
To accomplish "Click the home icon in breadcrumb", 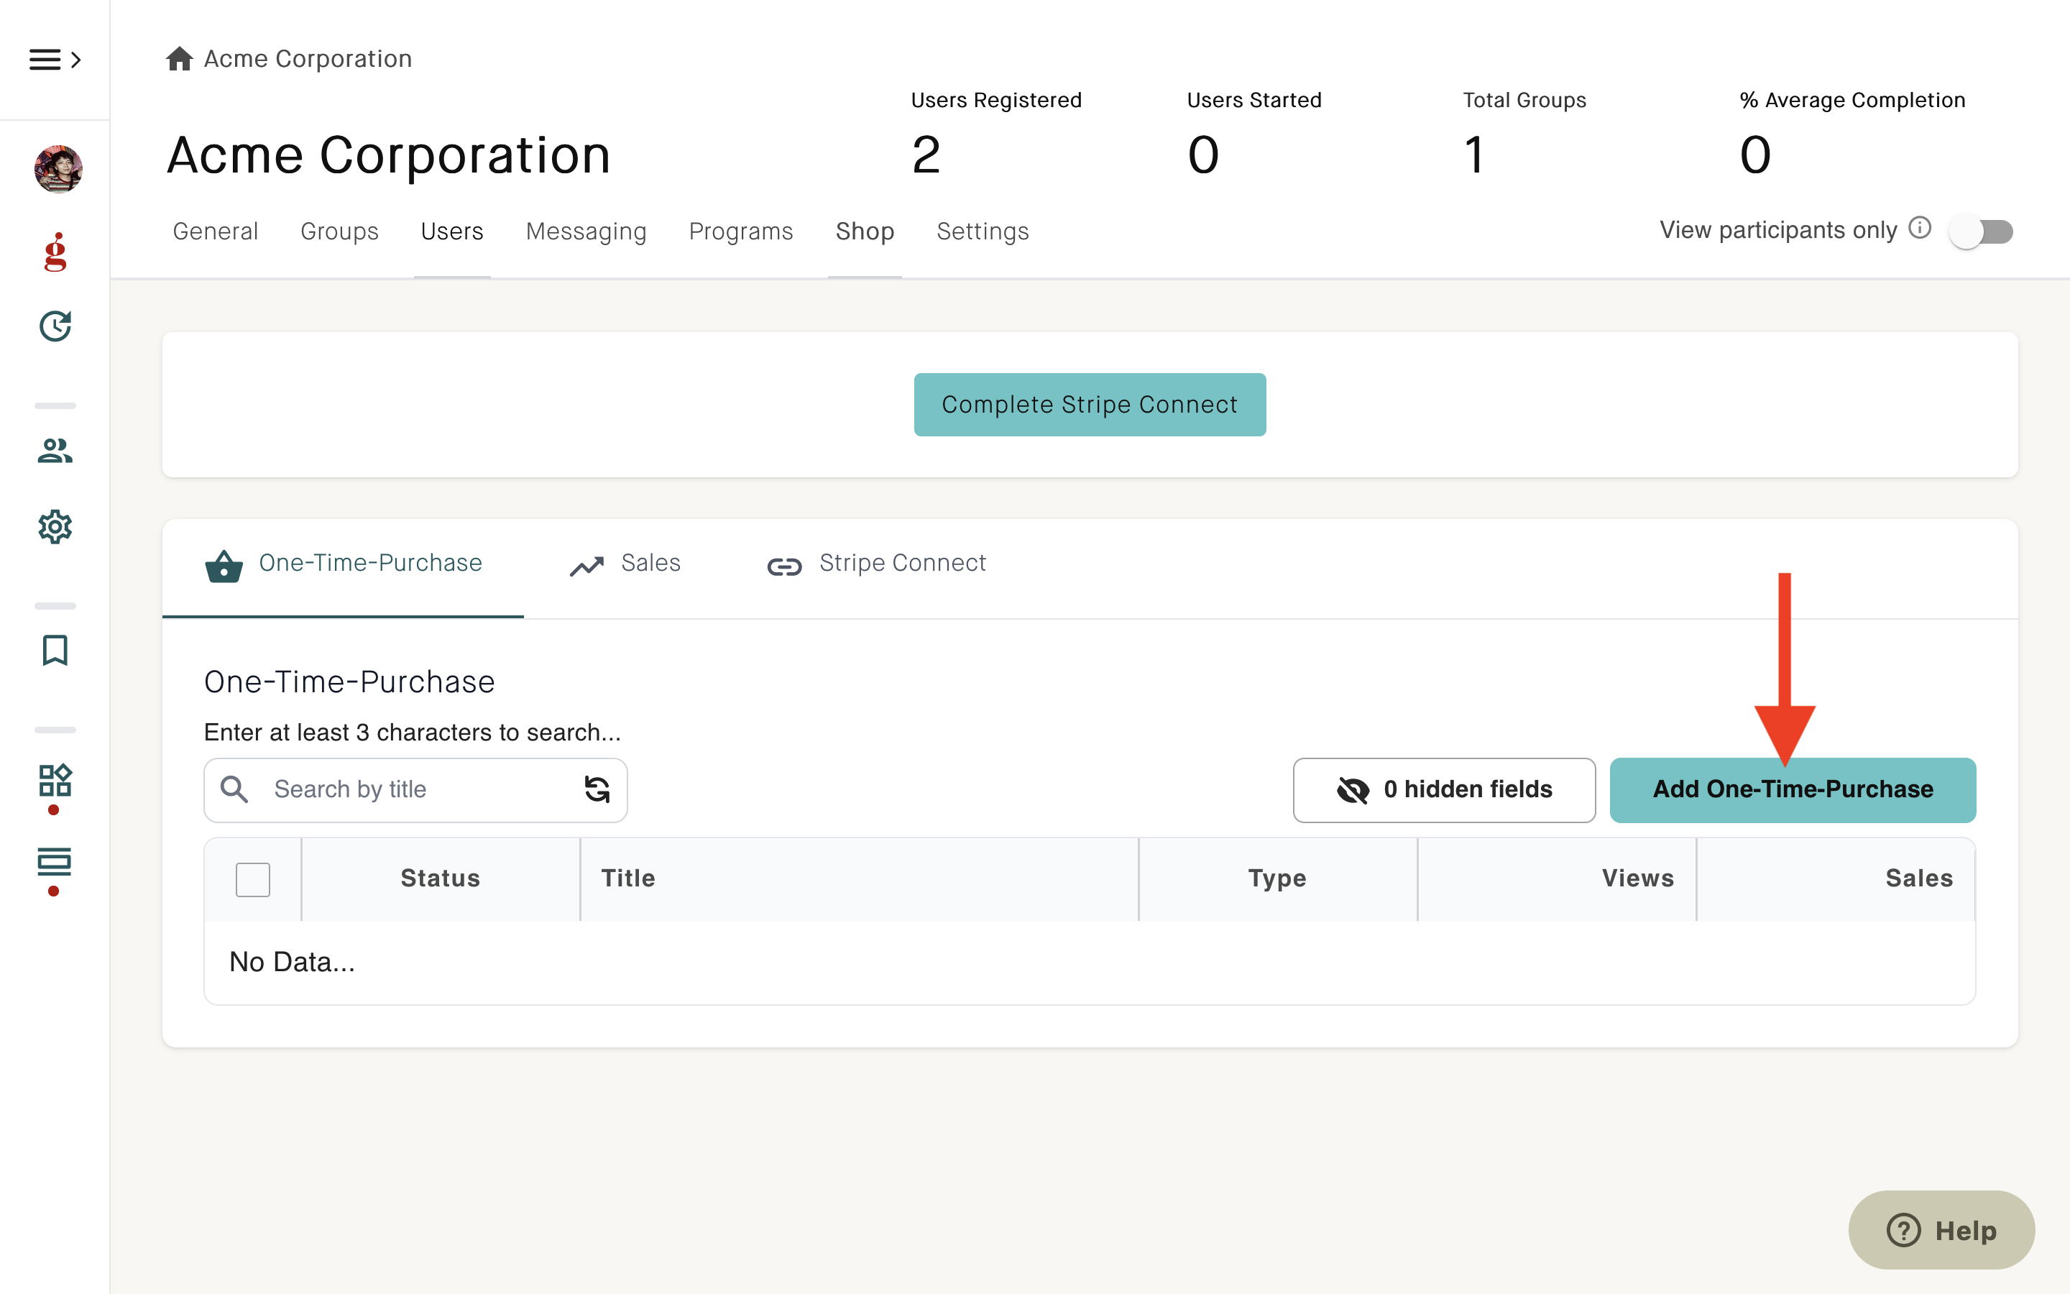I will 179,58.
